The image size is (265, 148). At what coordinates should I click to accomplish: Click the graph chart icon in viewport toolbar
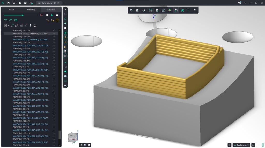(163, 10)
